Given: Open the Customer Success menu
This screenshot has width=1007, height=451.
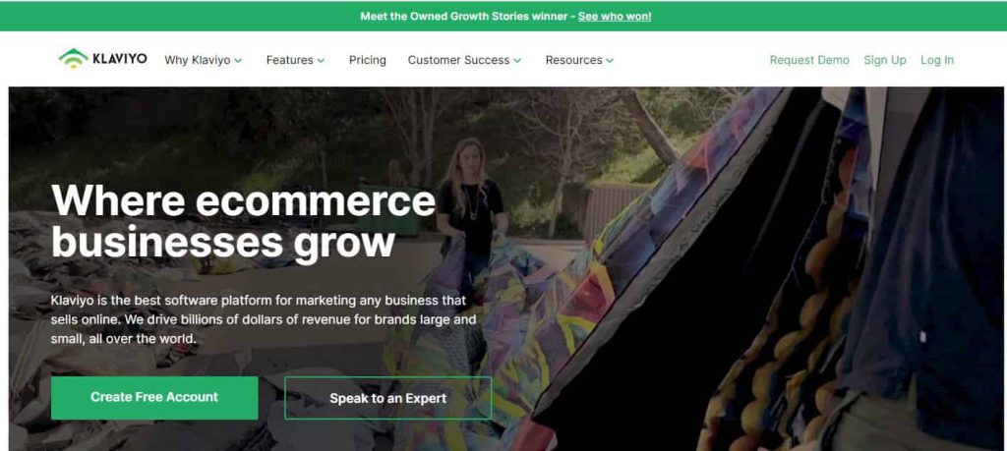Looking at the screenshot, I should [464, 60].
